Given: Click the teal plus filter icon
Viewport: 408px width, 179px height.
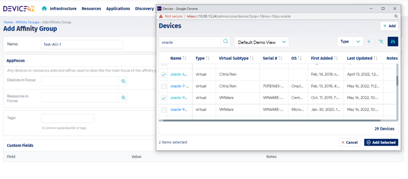Looking at the screenshot, I should tap(369, 41).
